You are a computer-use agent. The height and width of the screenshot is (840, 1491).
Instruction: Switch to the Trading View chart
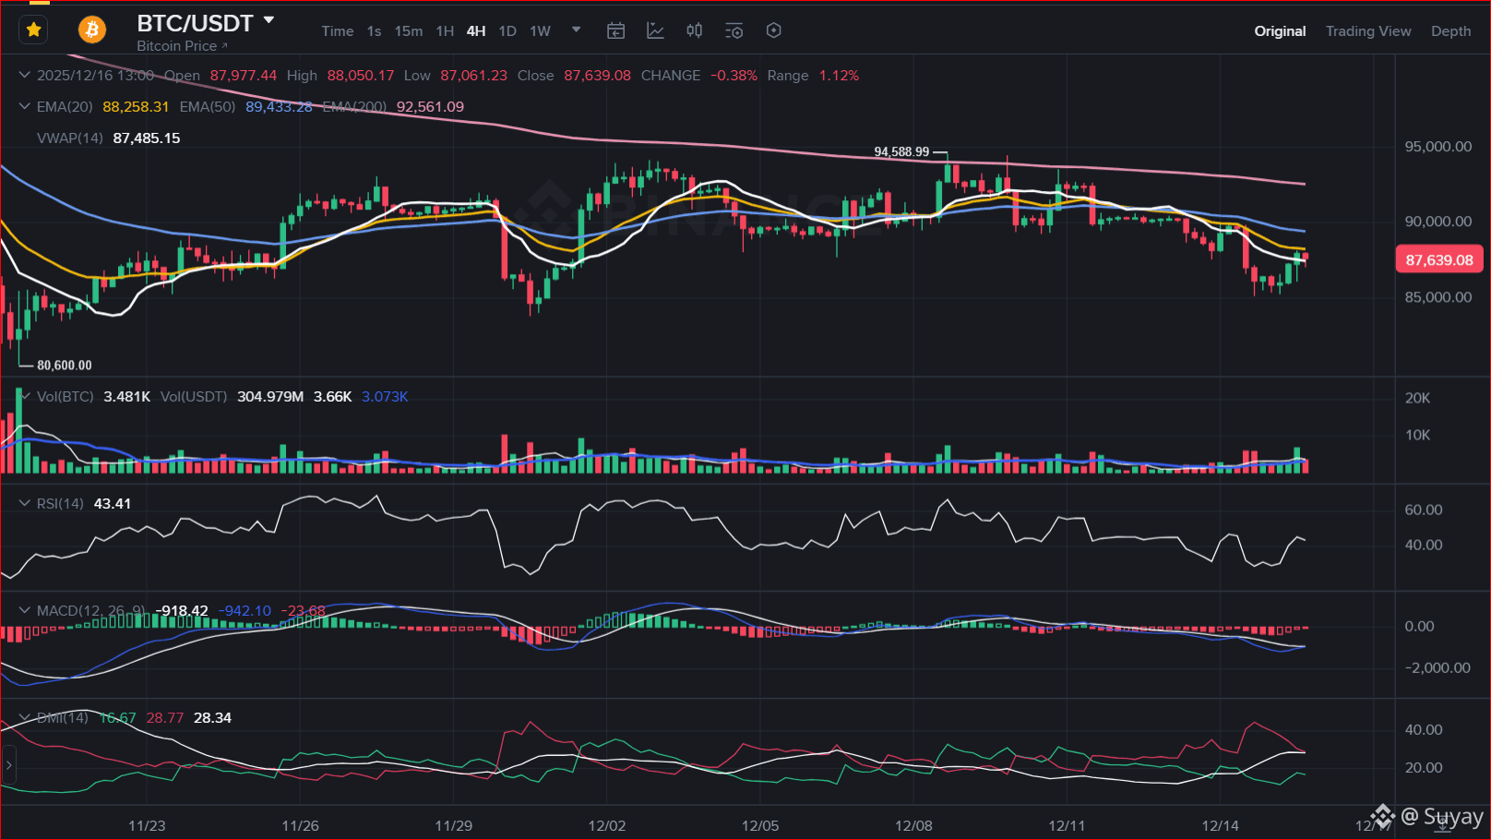(x=1368, y=31)
